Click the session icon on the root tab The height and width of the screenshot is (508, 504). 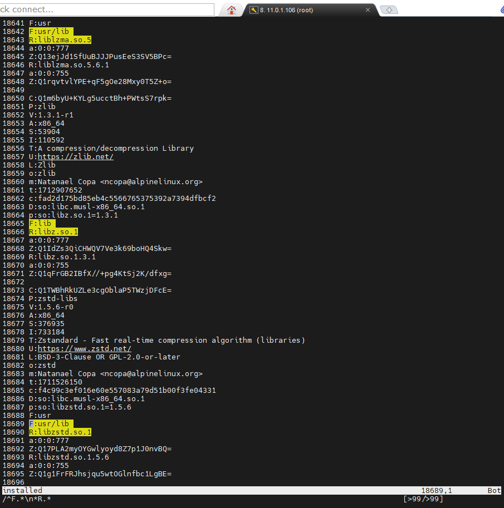click(x=253, y=10)
